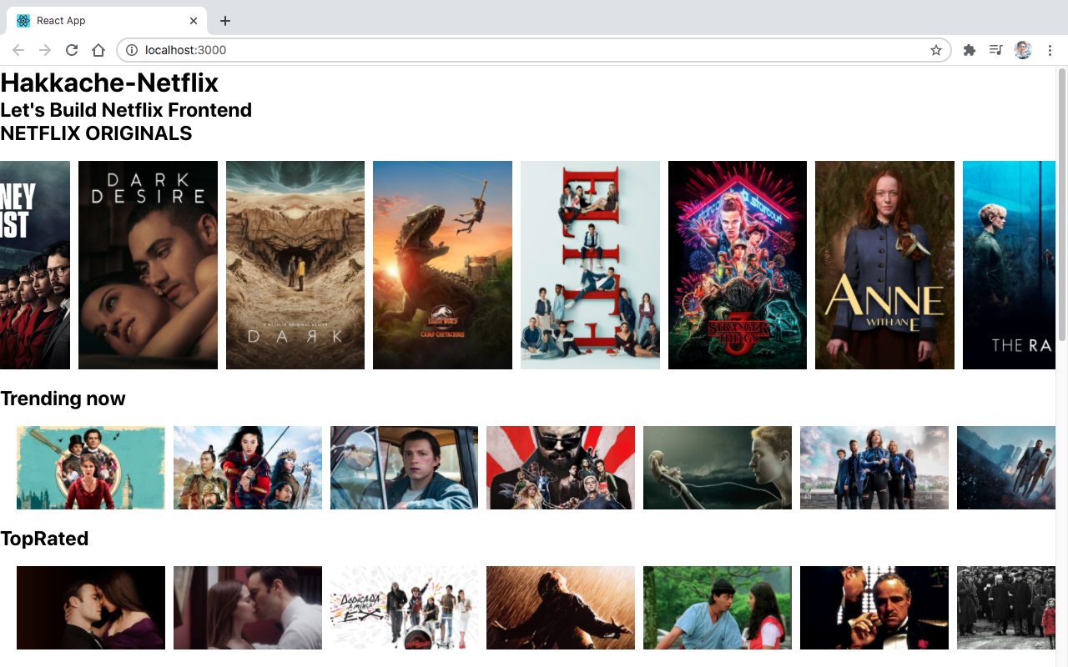Click the Money Heist poster
Image resolution: width=1068 pixels, height=667 pixels.
[x=35, y=265]
